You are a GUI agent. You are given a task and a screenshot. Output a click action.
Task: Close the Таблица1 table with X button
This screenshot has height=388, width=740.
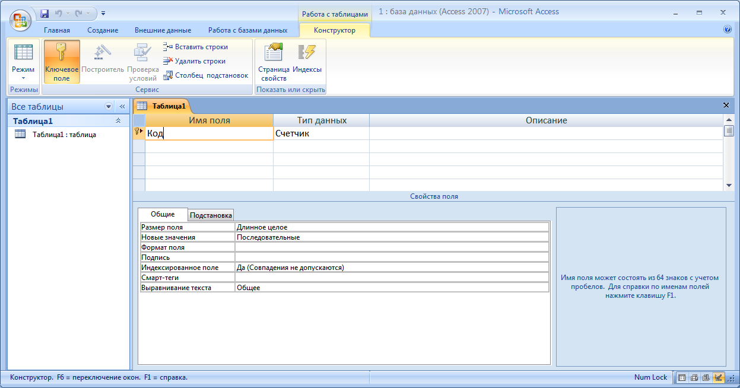(726, 105)
